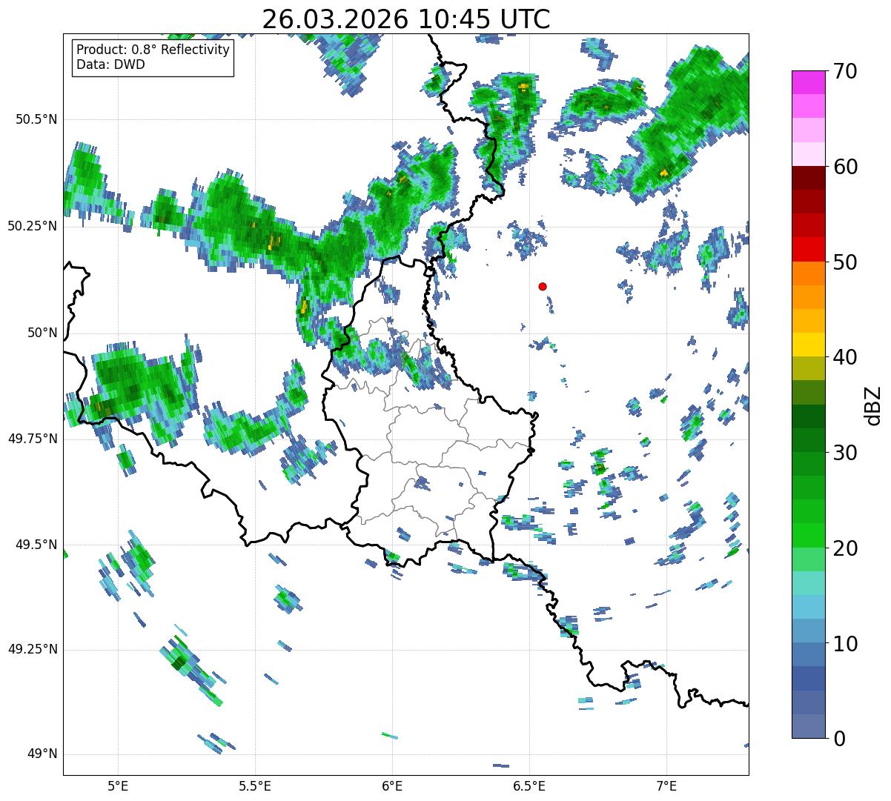Screen dimensions: 891x801
Task: Click the 50°N latitude label
Action: pyautogui.click(x=42, y=333)
